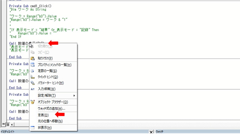Image resolution: width=240 pixels, height=135 pixels.
Task: Click the 定数の一覧 icon
Action: 33,71
